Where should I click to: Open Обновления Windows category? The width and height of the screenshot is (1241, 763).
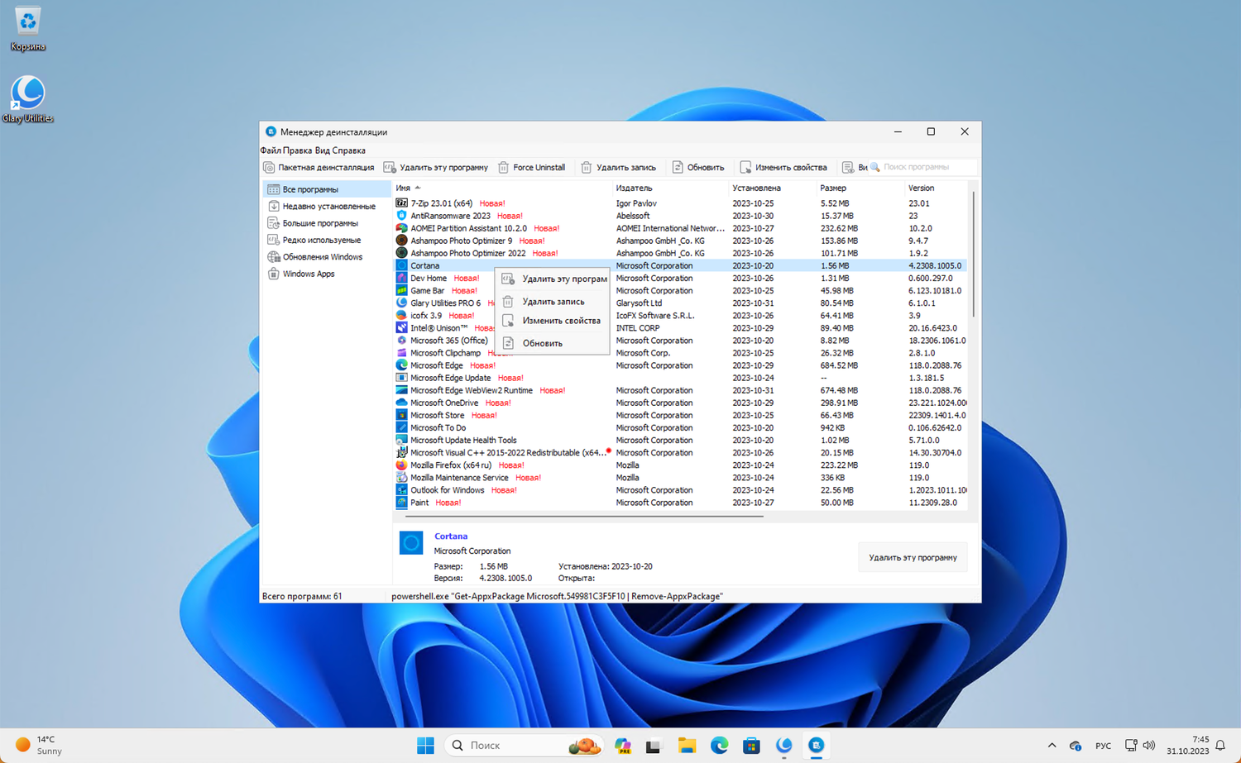click(322, 257)
